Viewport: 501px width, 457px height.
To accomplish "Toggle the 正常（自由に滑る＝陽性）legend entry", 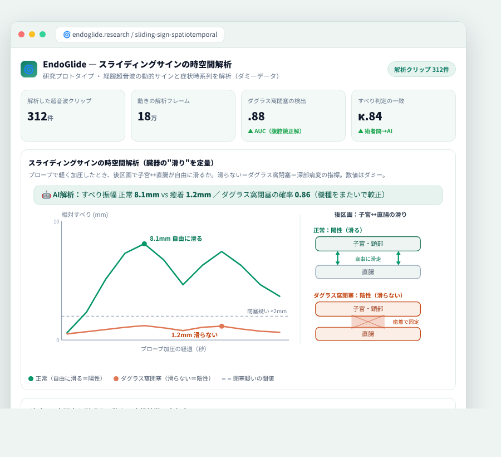I will 67,378.
